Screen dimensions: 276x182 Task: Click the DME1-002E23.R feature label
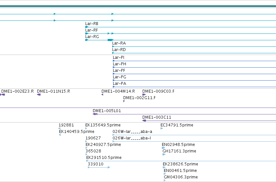tap(18, 91)
